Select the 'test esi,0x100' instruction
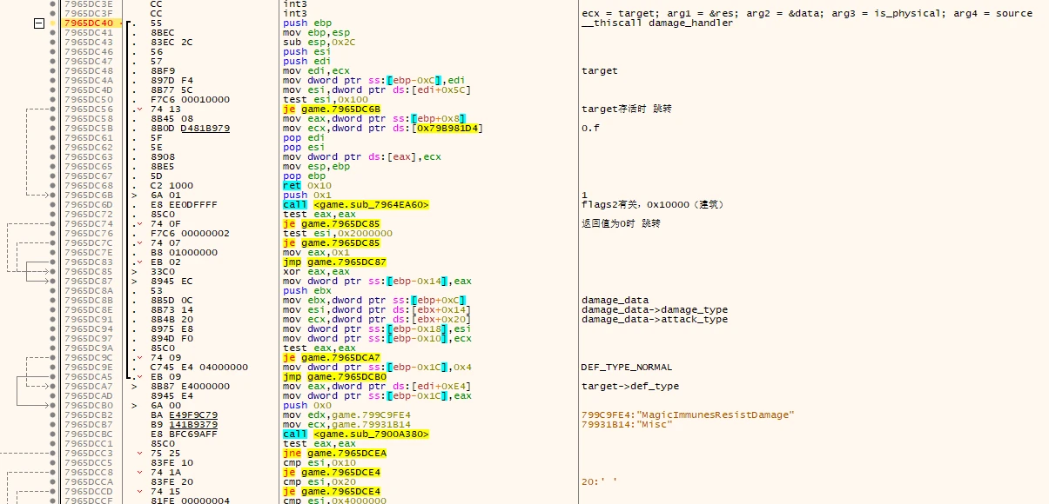This screenshot has height=504, width=1049. pos(325,100)
